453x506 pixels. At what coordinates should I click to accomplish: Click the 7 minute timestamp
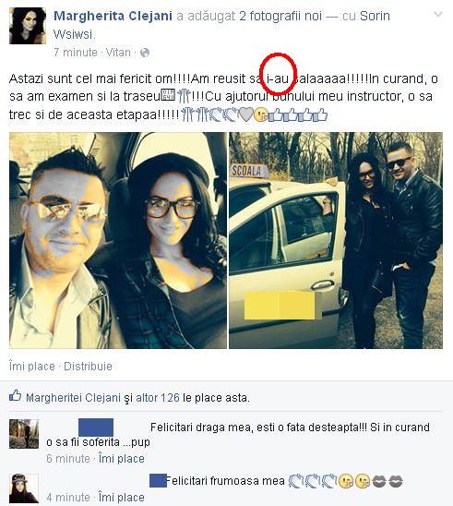pyautogui.click(x=76, y=53)
